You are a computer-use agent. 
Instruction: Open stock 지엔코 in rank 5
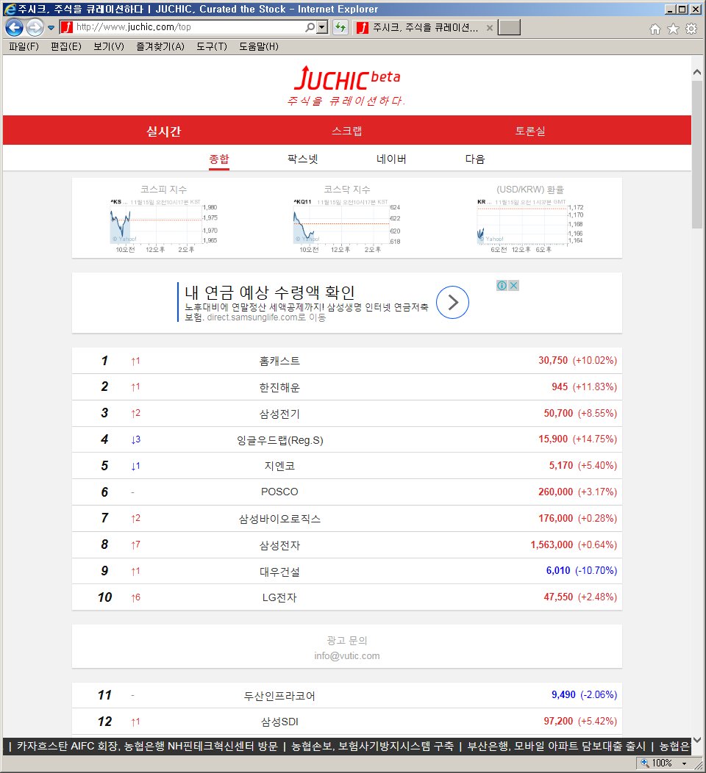279,466
